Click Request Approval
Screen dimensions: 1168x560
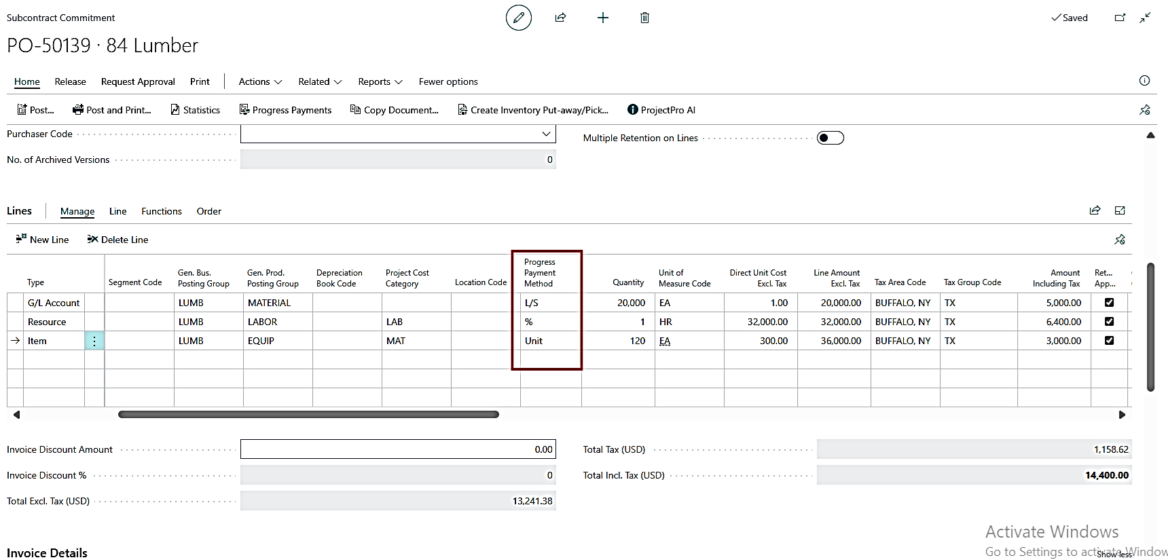tap(138, 81)
